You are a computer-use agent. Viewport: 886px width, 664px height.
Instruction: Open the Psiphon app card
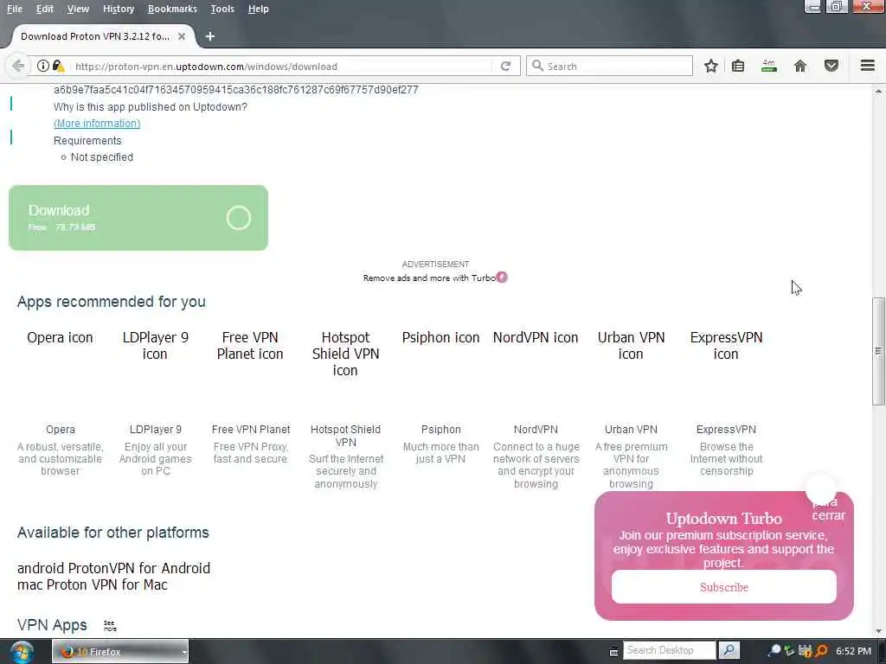[x=440, y=395]
